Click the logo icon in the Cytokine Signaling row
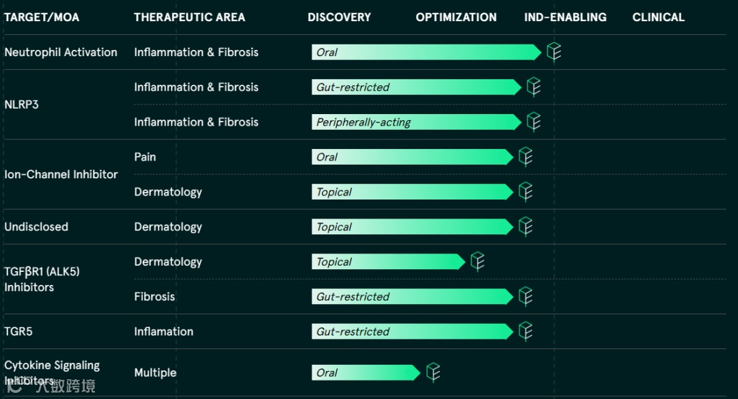This screenshot has width=738, height=399. pyautogui.click(x=433, y=372)
